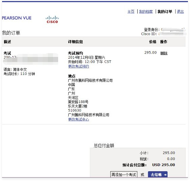Click the 价格 column header

[153, 42]
